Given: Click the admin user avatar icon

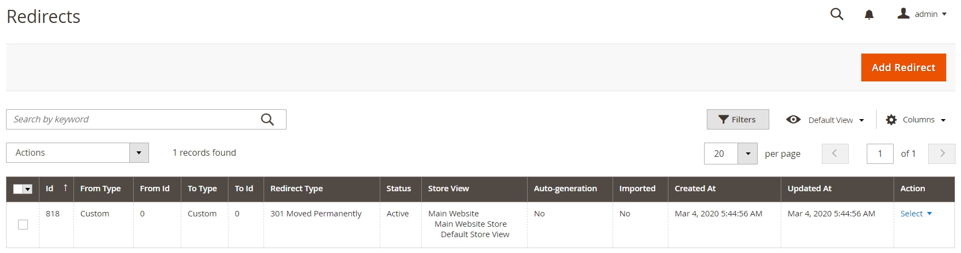Looking at the screenshot, I should pyautogui.click(x=903, y=14).
